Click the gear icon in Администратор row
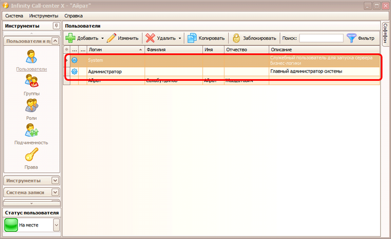Viewport: 391px width, 239px height. (74, 72)
